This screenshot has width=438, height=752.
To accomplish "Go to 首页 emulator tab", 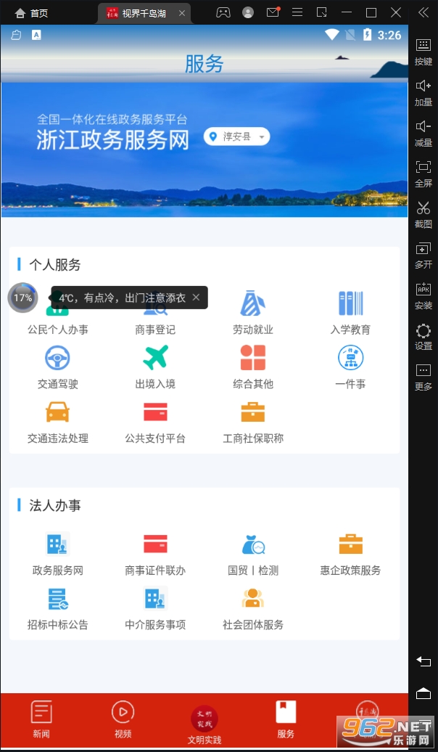I will point(32,13).
